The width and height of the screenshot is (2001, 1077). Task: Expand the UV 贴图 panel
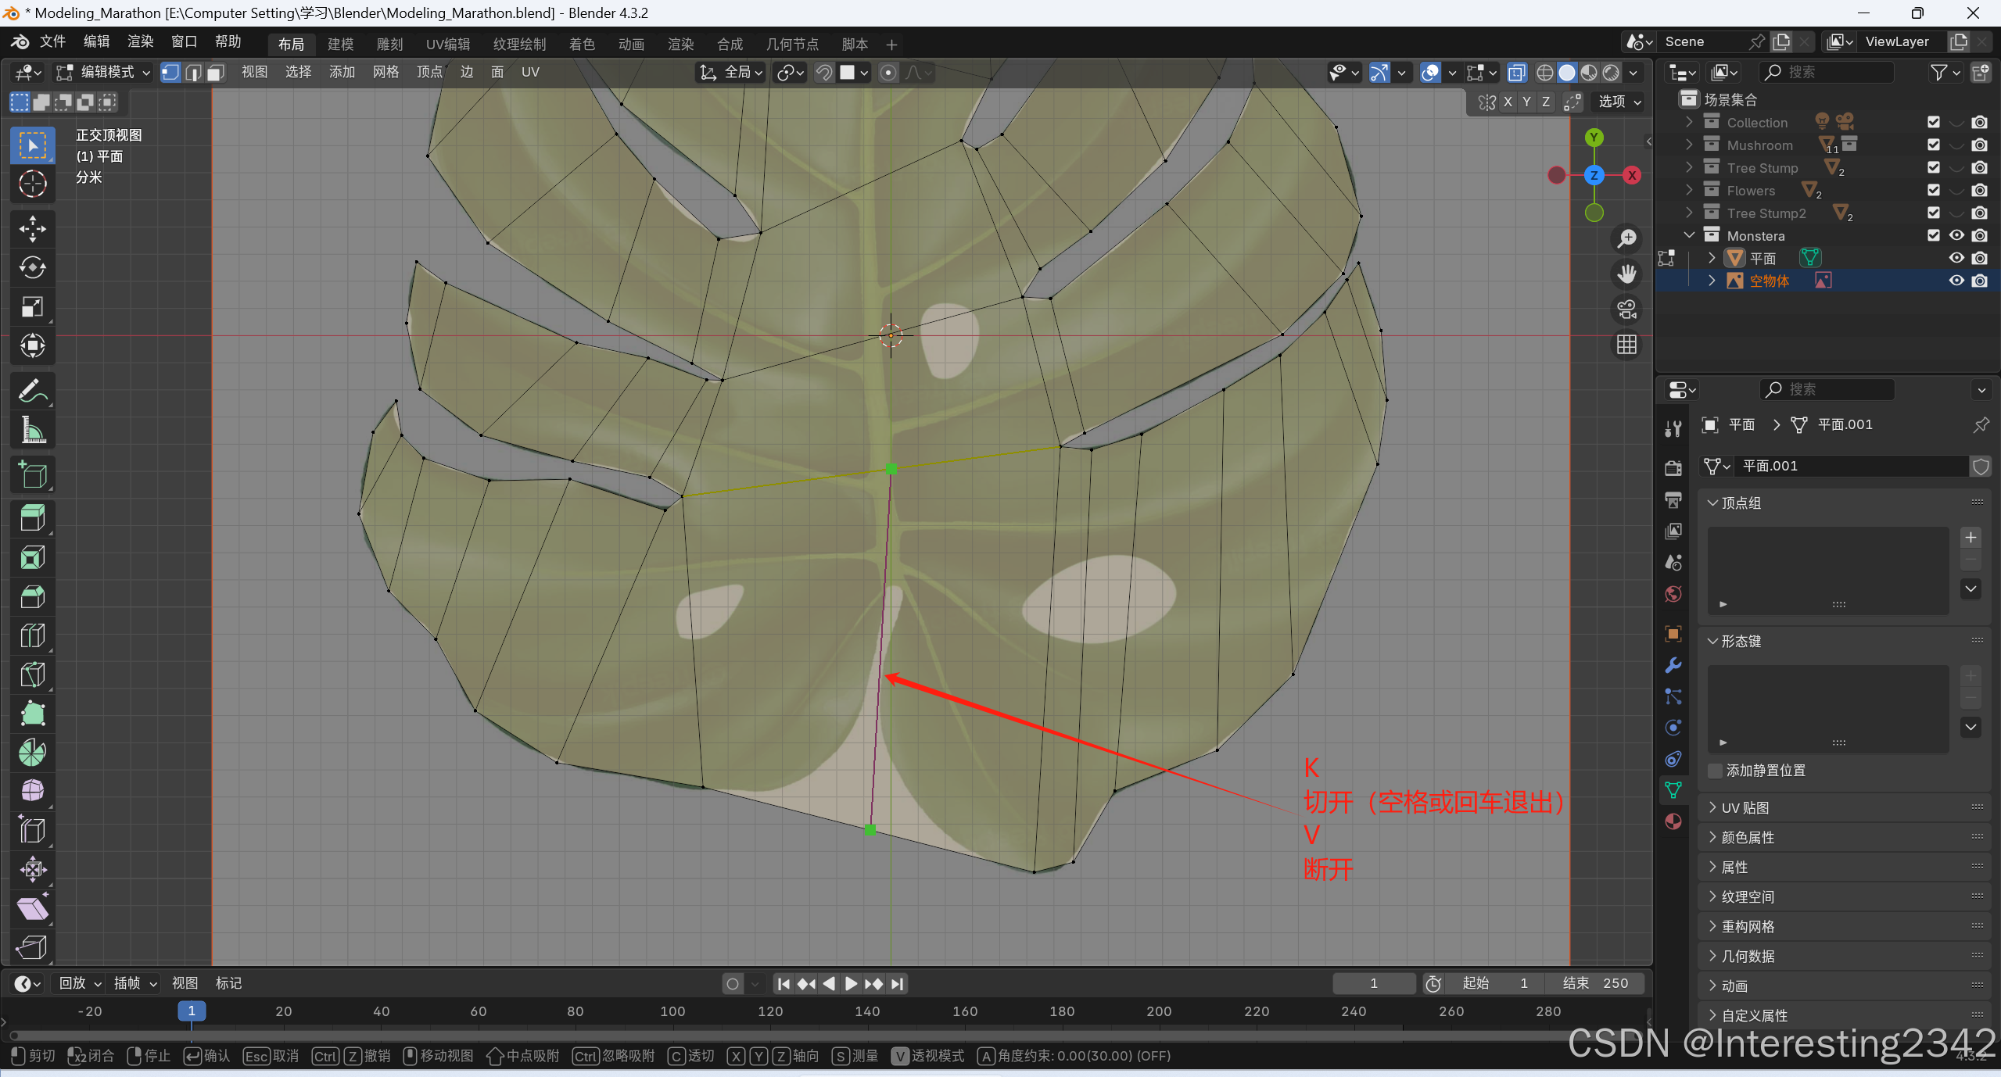coord(1744,808)
